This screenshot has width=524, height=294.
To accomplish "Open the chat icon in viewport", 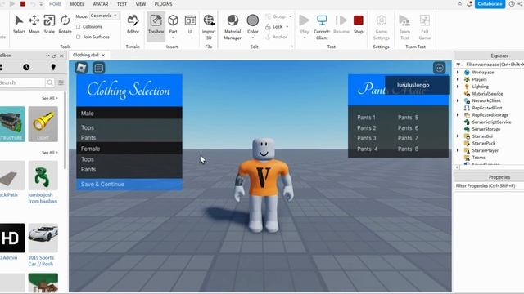I will [98, 68].
